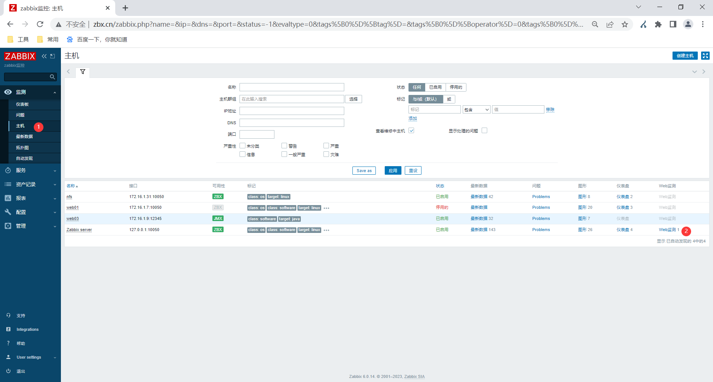Click the clock icon for 服务 menu
The height and width of the screenshot is (382, 713).
click(x=8, y=170)
